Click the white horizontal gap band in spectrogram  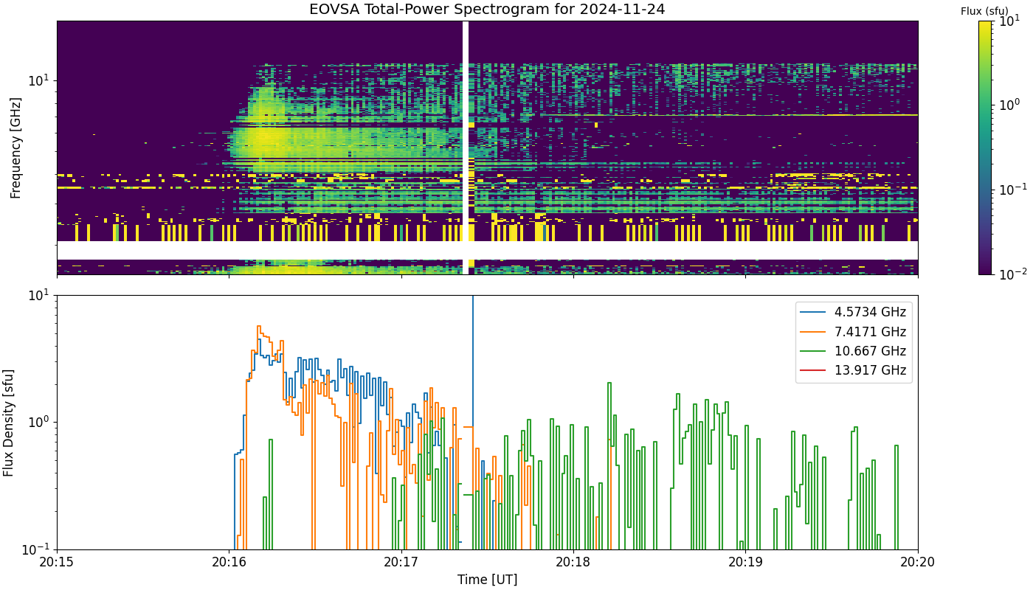point(487,250)
